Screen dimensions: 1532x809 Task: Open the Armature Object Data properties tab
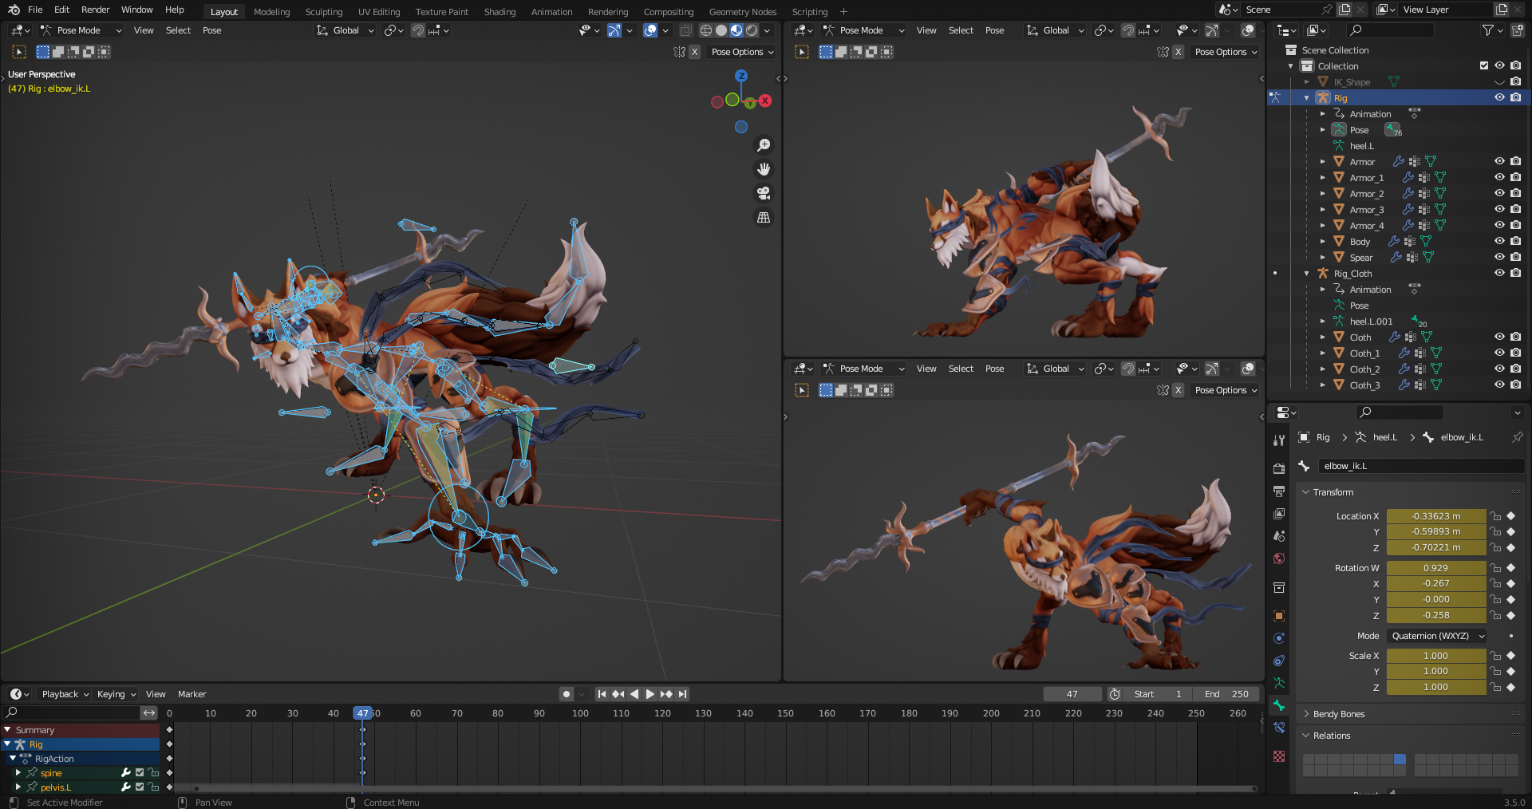point(1279,683)
